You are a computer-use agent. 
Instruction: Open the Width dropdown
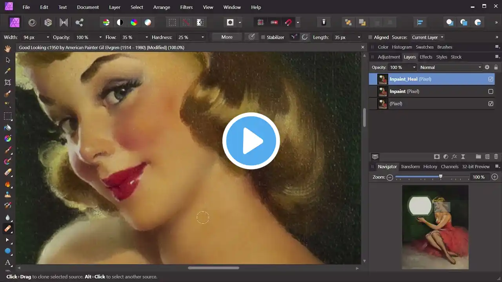point(48,37)
